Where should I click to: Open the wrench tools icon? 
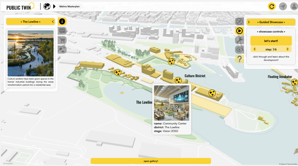point(239,40)
